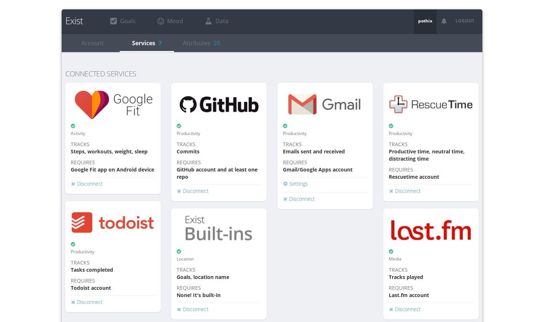This screenshot has height=322, width=544.
Task: Click the X icon beside RescueTime Disconnect
Action: coord(391,191)
